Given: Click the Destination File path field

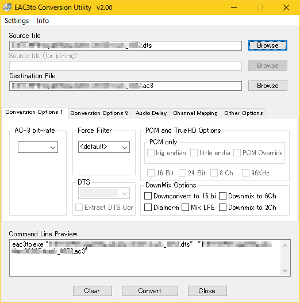Looking at the screenshot, I should click(x=125, y=86).
